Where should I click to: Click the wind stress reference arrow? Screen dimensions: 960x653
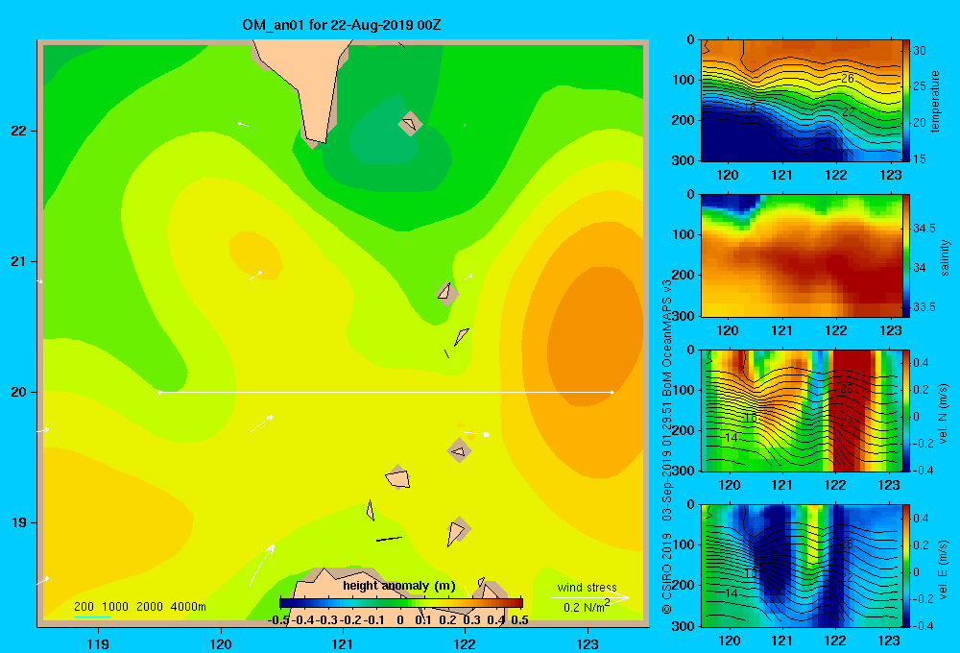(x=590, y=597)
